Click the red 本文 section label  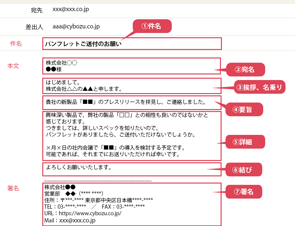(x=13, y=66)
